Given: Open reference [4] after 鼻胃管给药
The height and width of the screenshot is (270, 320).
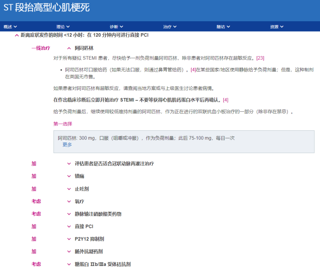Looking at the screenshot, I should coord(193,70).
